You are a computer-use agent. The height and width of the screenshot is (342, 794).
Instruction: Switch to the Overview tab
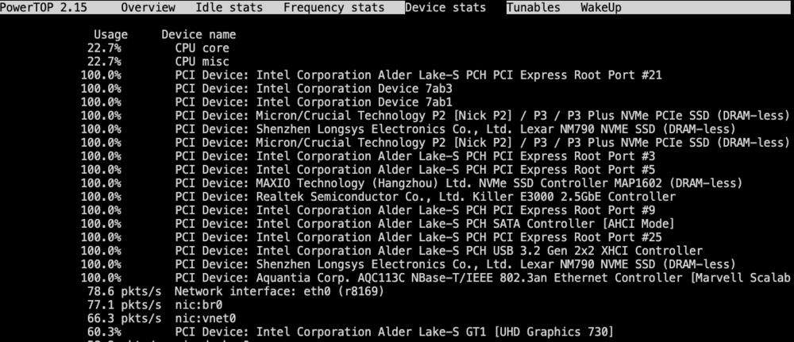(x=148, y=8)
